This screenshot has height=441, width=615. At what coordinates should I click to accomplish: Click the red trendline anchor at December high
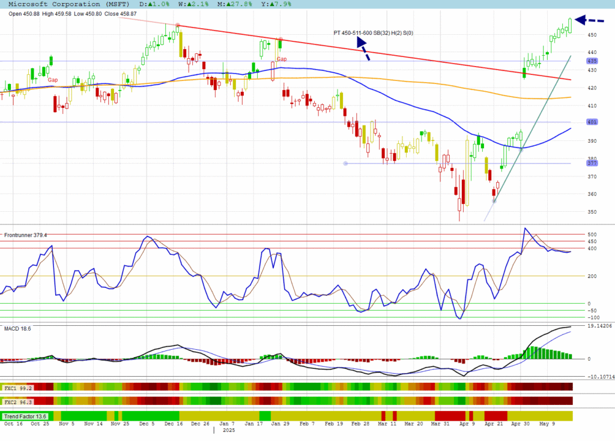[178, 25]
